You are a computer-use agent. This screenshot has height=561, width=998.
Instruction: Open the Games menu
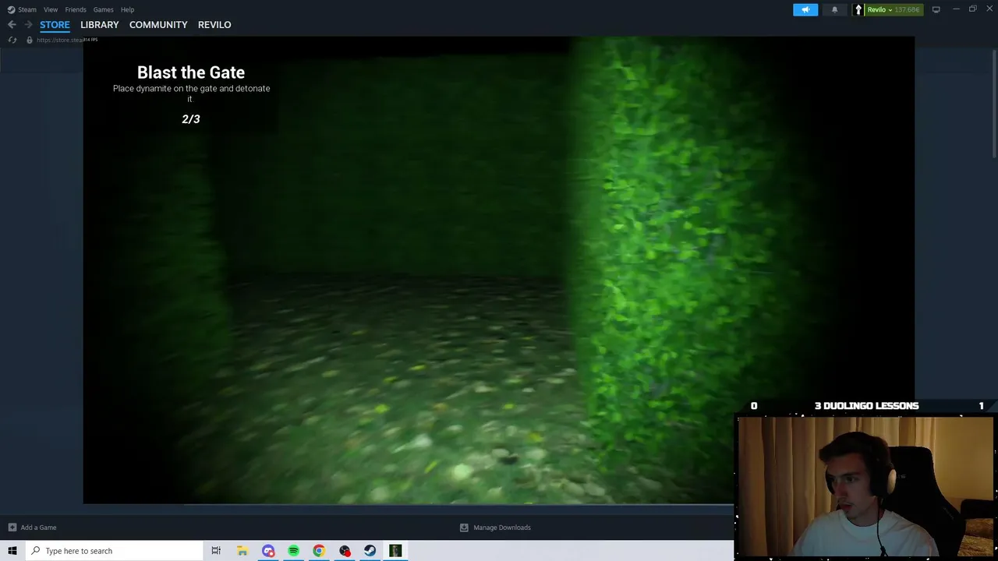pyautogui.click(x=103, y=9)
